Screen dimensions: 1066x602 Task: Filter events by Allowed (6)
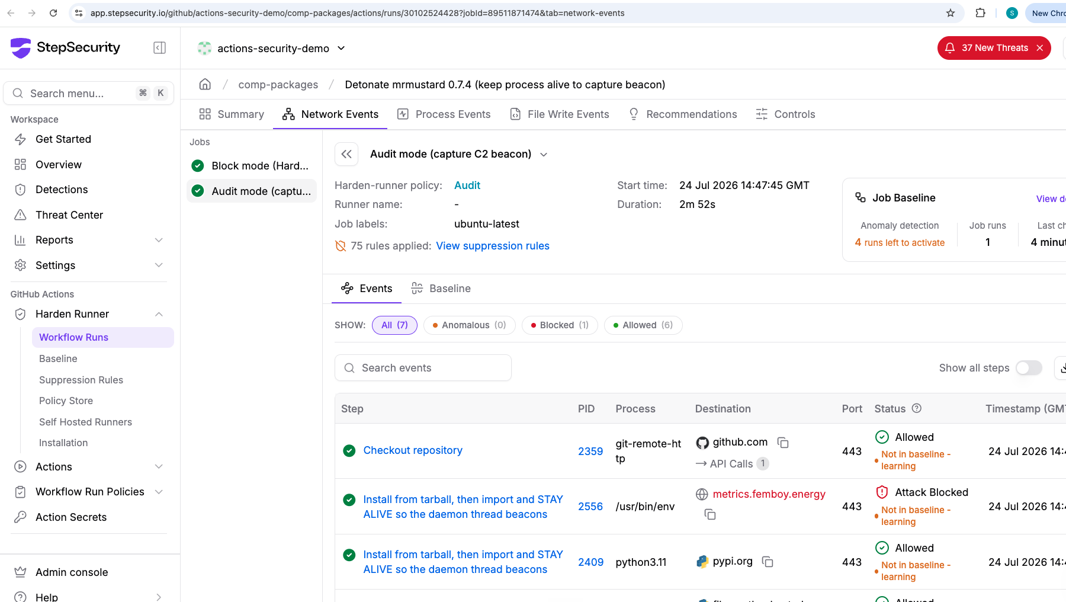[643, 325]
